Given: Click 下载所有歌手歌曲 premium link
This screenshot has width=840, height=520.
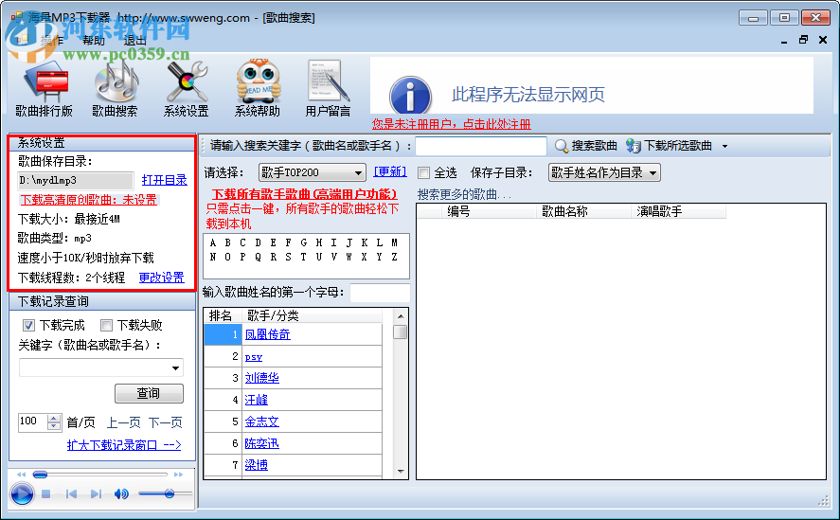Looking at the screenshot, I should click(304, 194).
